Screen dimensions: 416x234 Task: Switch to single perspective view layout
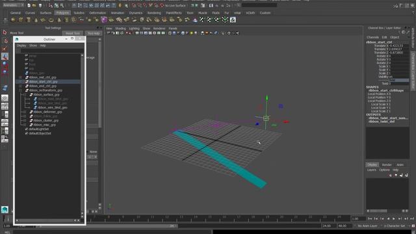tap(5, 98)
